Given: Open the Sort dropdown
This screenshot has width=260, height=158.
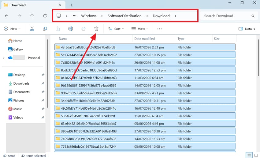Looking at the screenshot, I should click(116, 29).
